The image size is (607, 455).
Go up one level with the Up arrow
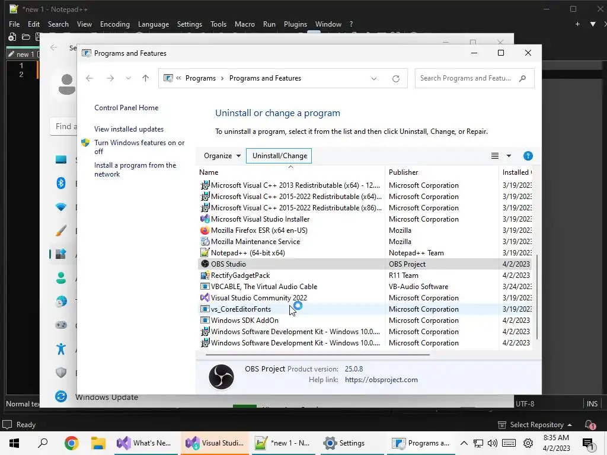[146, 78]
